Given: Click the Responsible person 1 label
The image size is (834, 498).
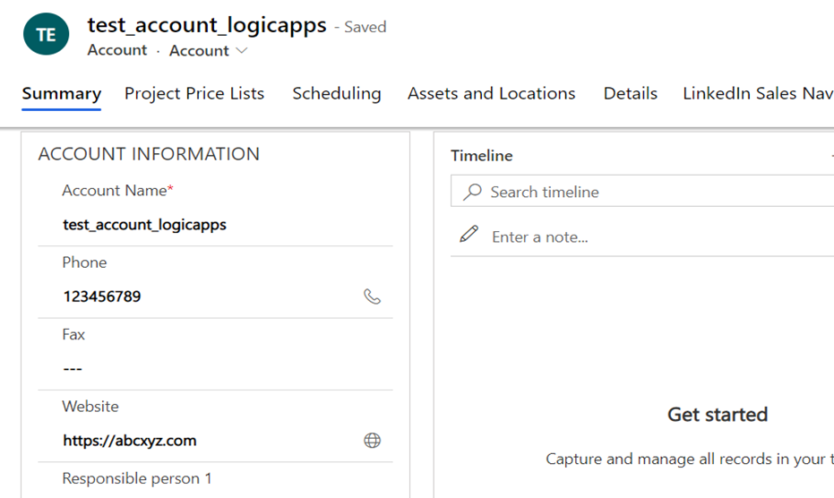Looking at the screenshot, I should (137, 478).
